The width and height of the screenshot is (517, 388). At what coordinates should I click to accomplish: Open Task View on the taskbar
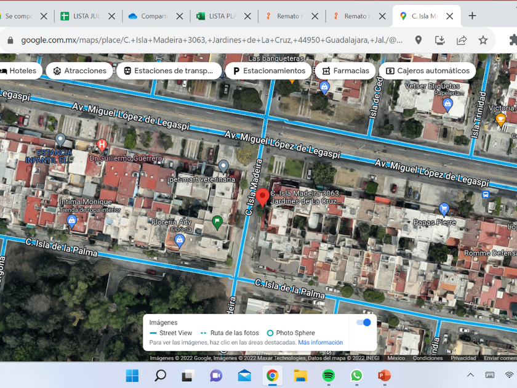pyautogui.click(x=188, y=376)
